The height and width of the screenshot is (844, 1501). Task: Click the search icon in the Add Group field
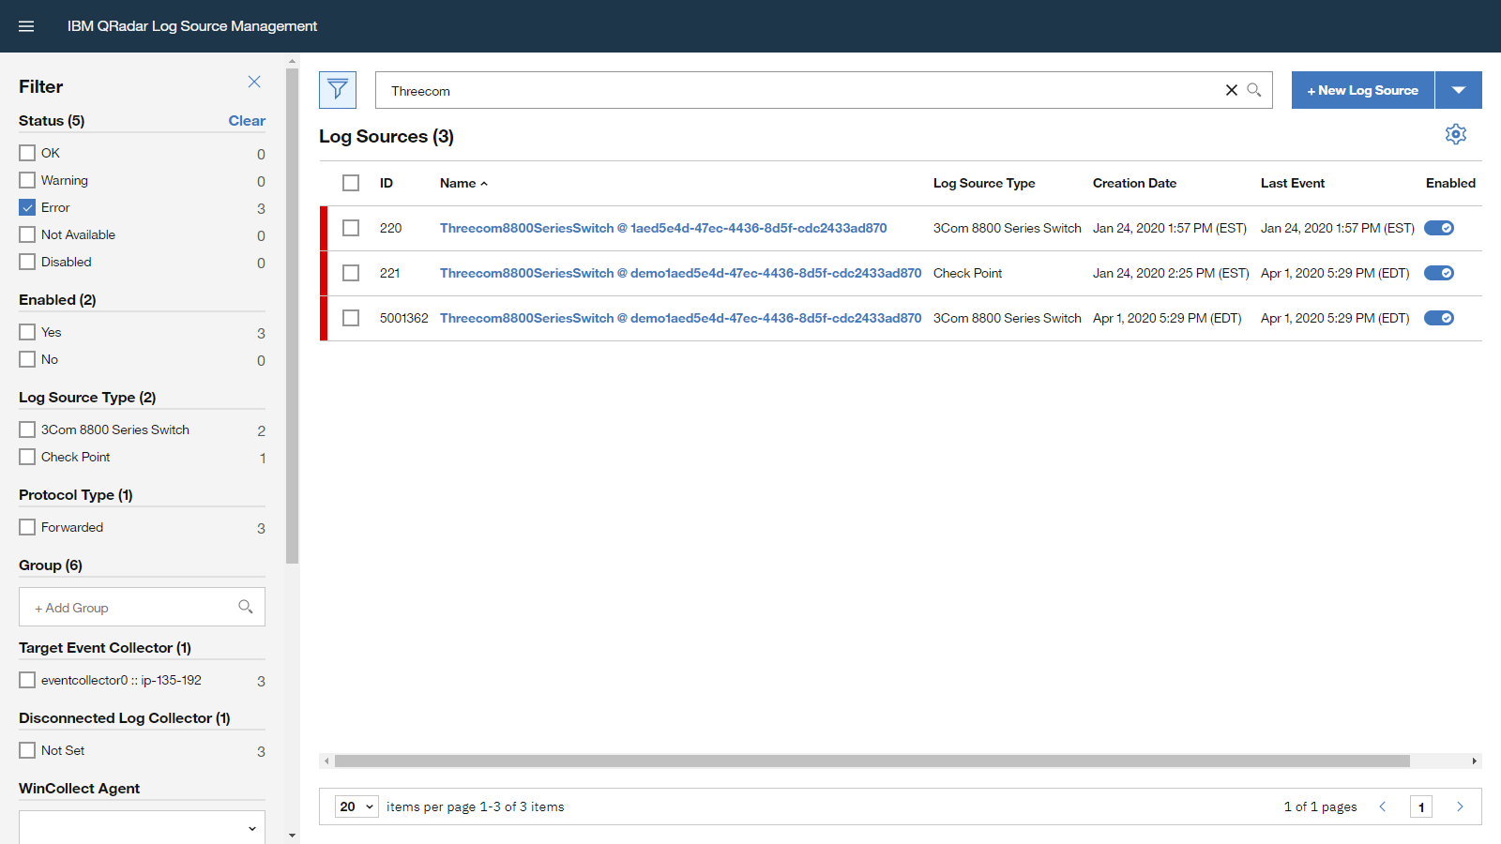(246, 607)
